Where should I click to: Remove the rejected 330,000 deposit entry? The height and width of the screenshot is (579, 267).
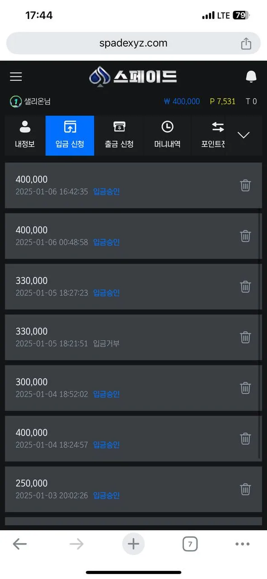point(245,337)
